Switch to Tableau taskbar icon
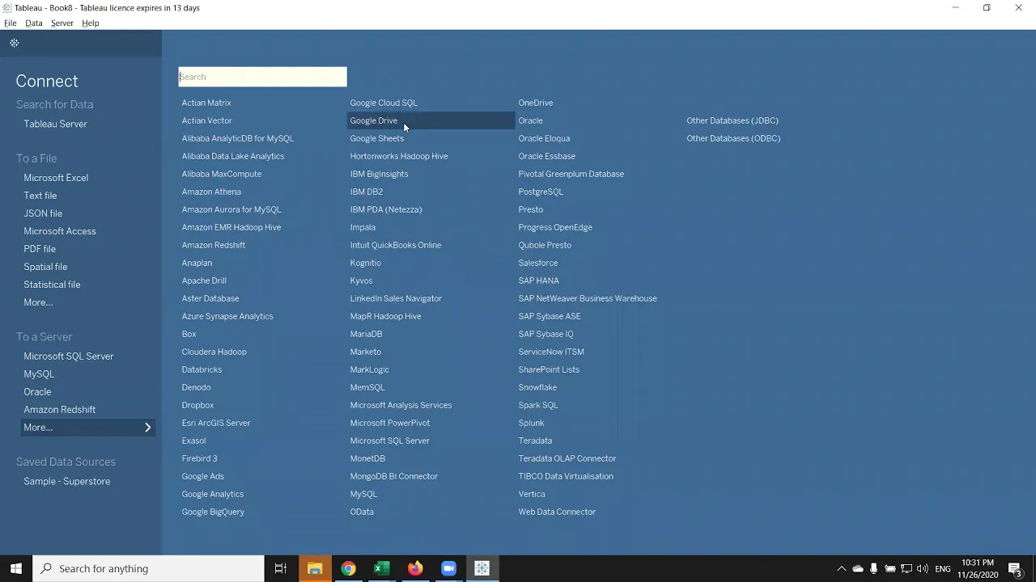This screenshot has width=1036, height=582. tap(482, 568)
